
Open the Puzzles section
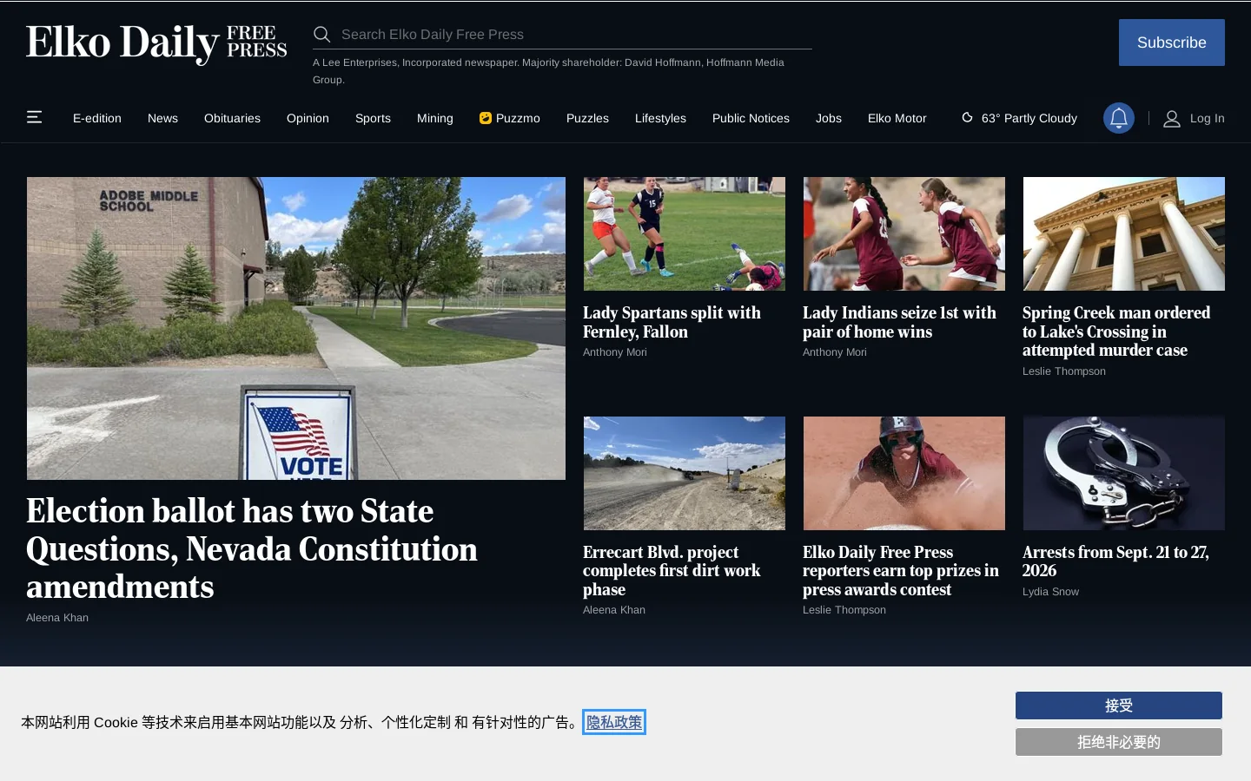pos(587,118)
